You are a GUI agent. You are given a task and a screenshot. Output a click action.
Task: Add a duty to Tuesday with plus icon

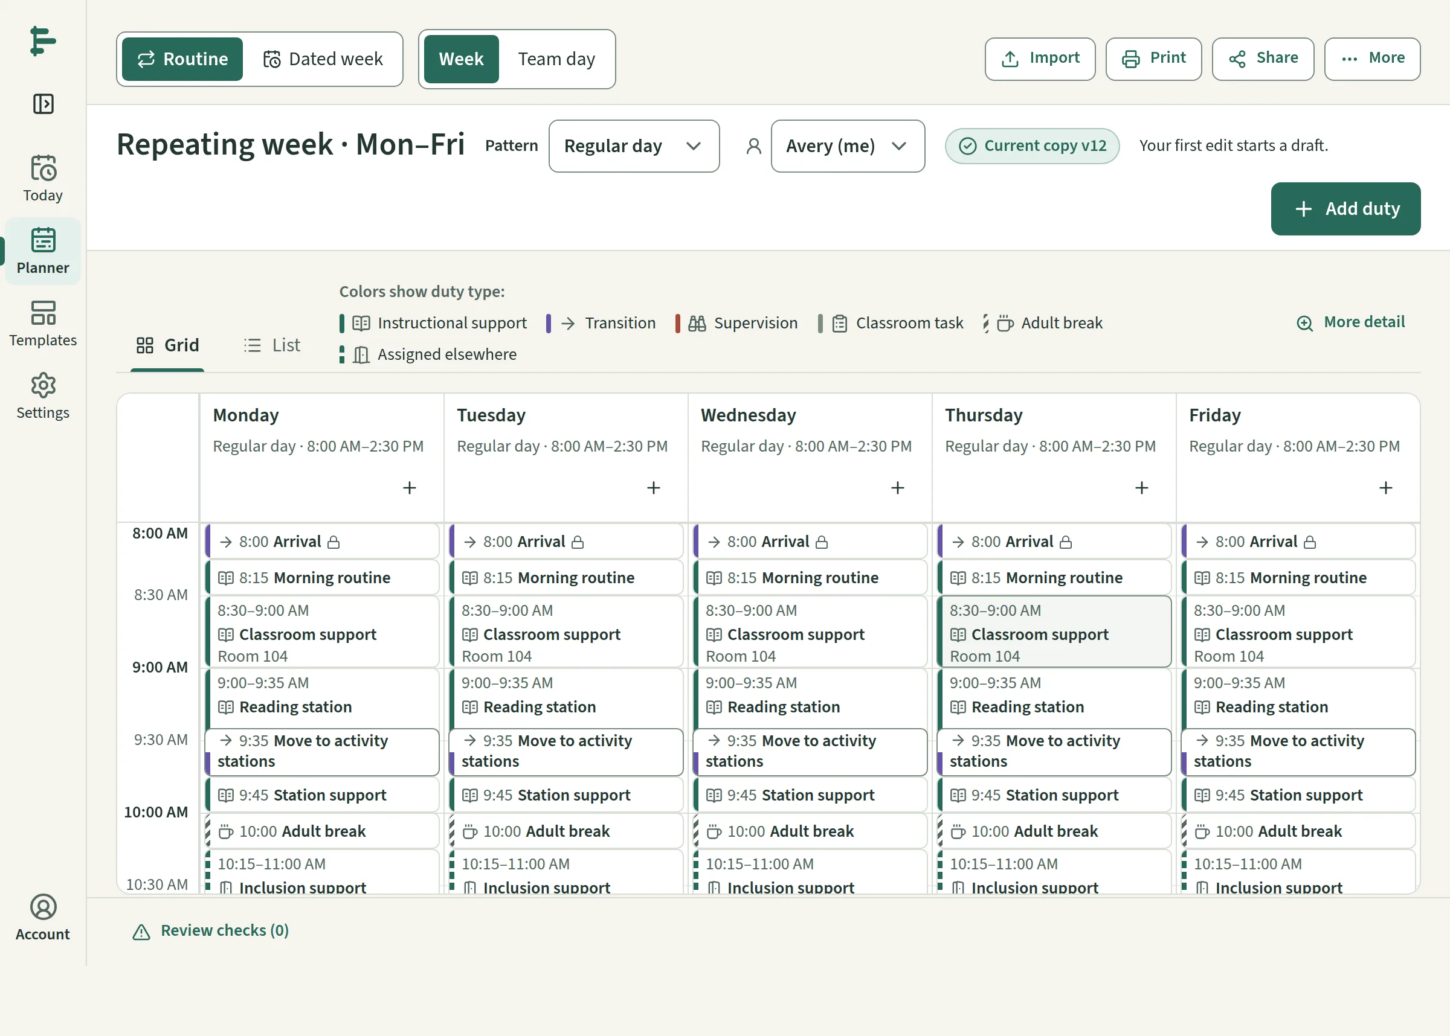654,488
